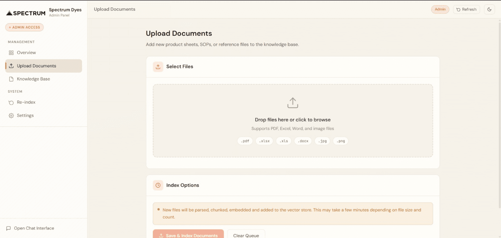501x238 pixels.
Task: Click the .png file type chip
Action: click(x=341, y=141)
